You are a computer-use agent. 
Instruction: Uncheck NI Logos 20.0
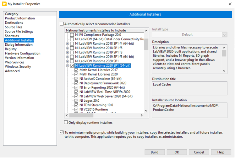pyautogui.click(x=76, y=101)
